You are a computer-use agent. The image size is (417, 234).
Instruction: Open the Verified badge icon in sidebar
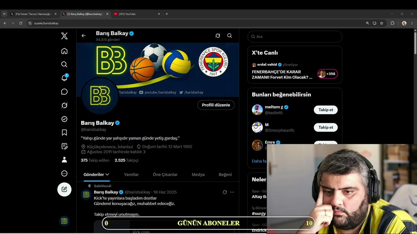click(x=65, y=119)
